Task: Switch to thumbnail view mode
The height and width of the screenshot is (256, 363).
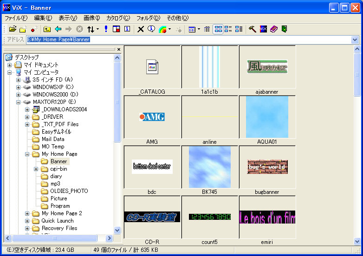Action: coord(218,29)
